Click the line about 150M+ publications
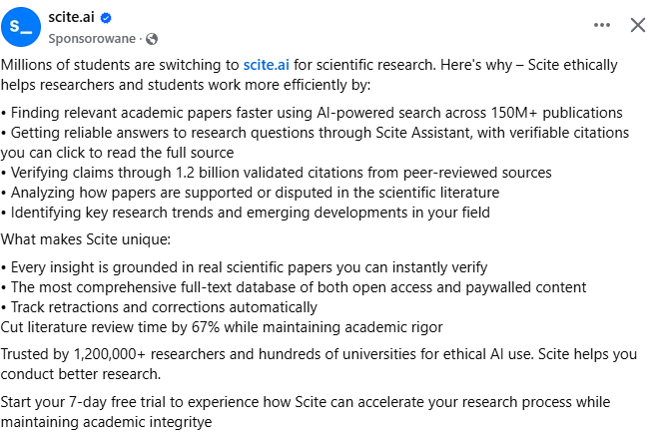The height and width of the screenshot is (438, 651). [312, 113]
